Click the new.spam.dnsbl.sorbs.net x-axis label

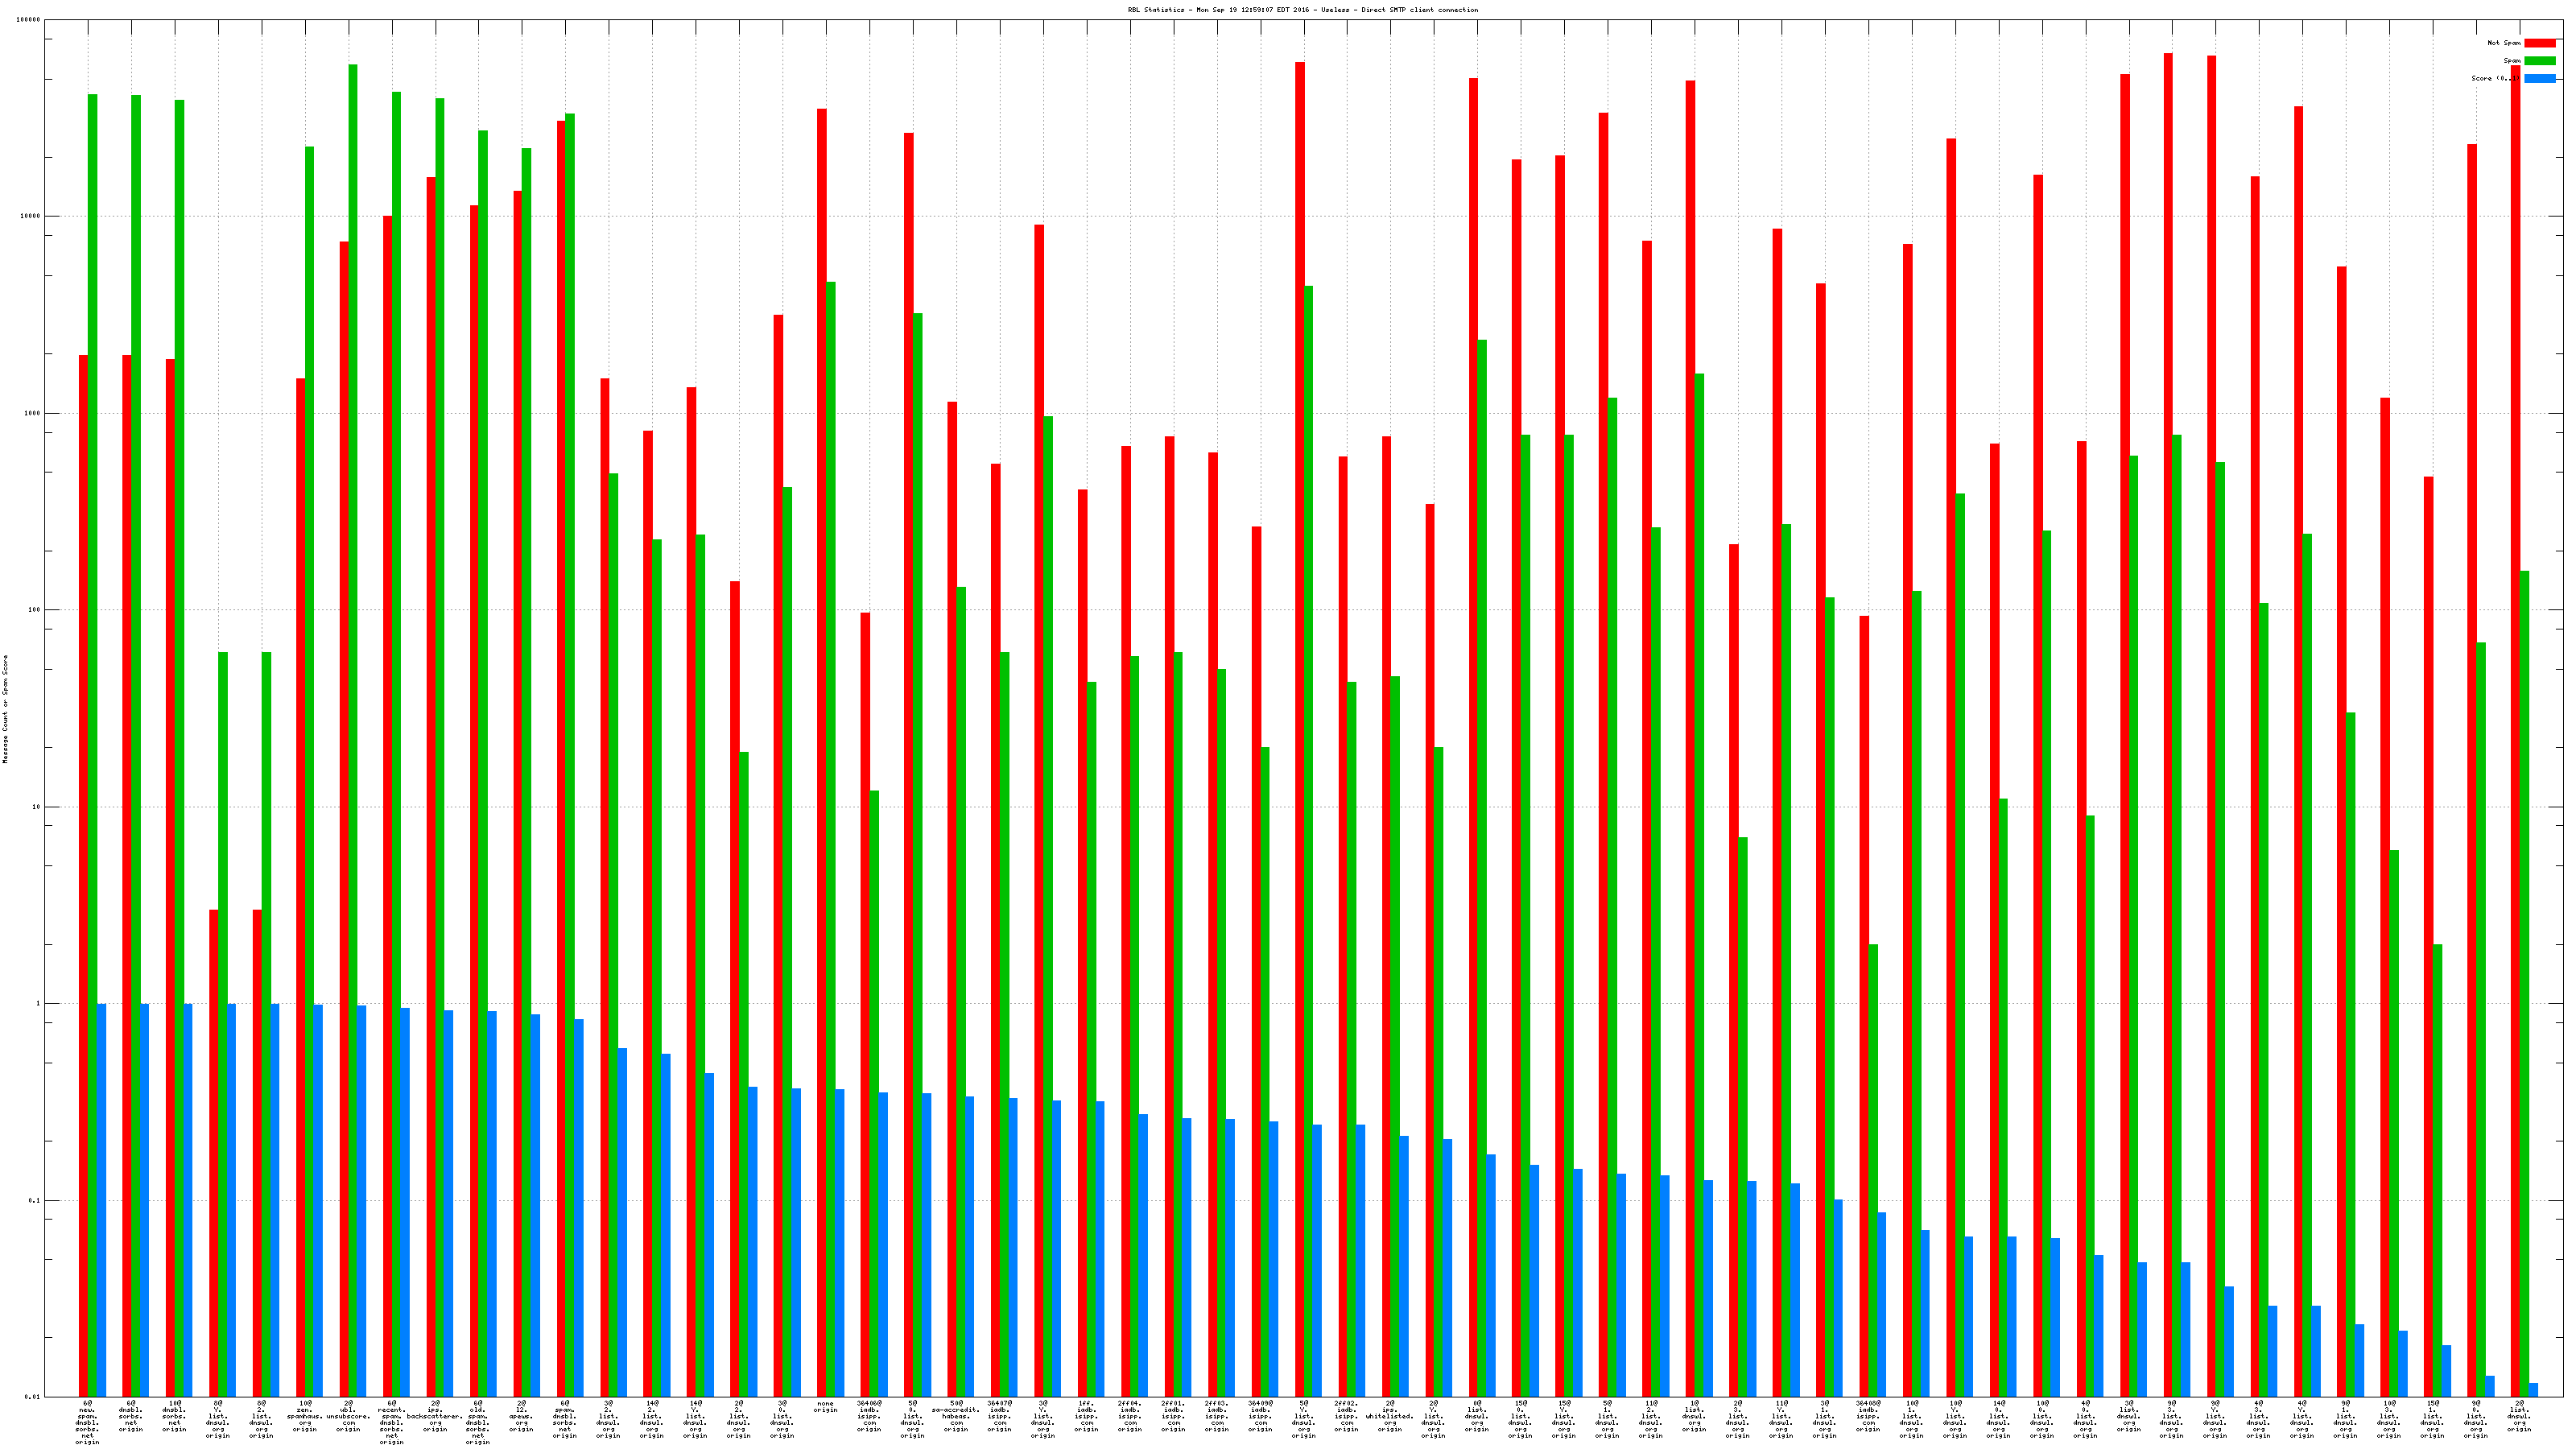[x=88, y=1423]
